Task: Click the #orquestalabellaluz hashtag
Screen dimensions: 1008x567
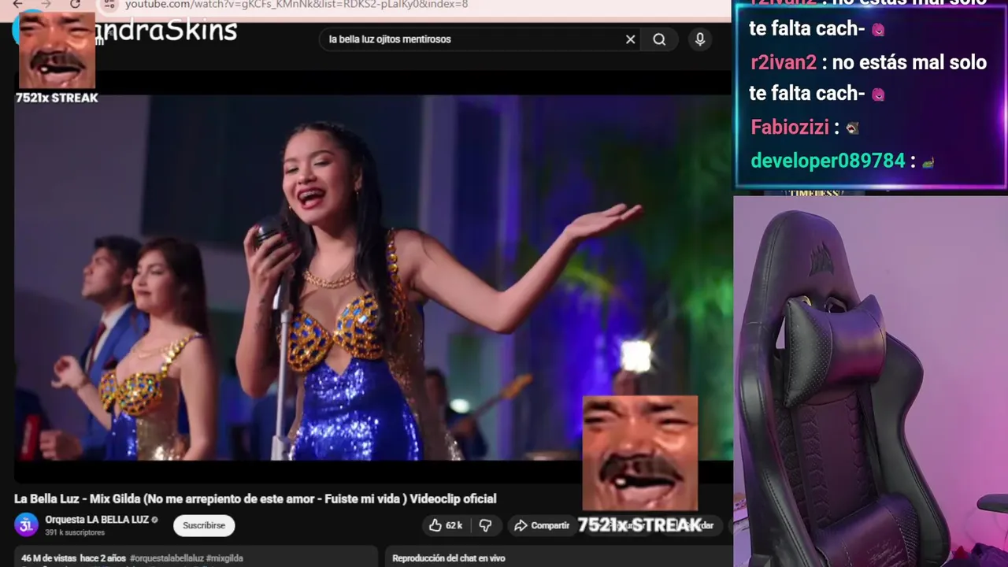Action: (166, 558)
